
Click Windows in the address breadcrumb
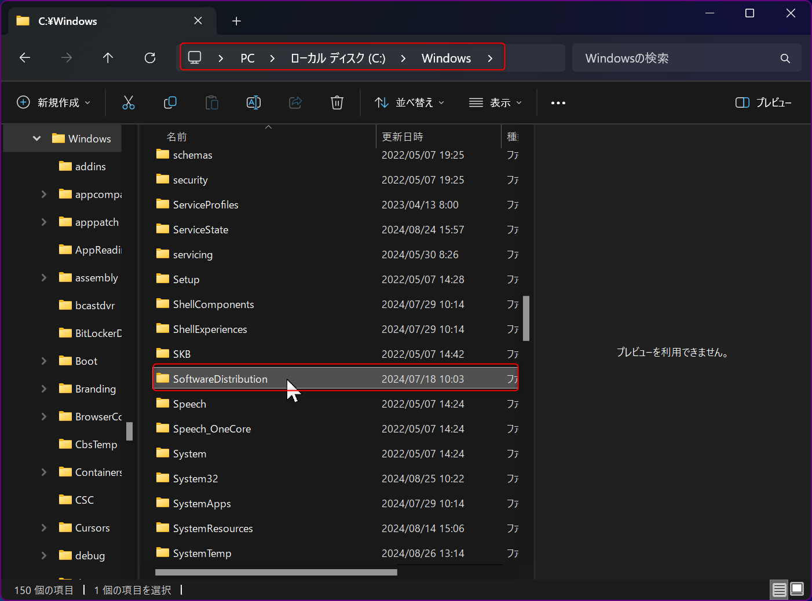446,58
